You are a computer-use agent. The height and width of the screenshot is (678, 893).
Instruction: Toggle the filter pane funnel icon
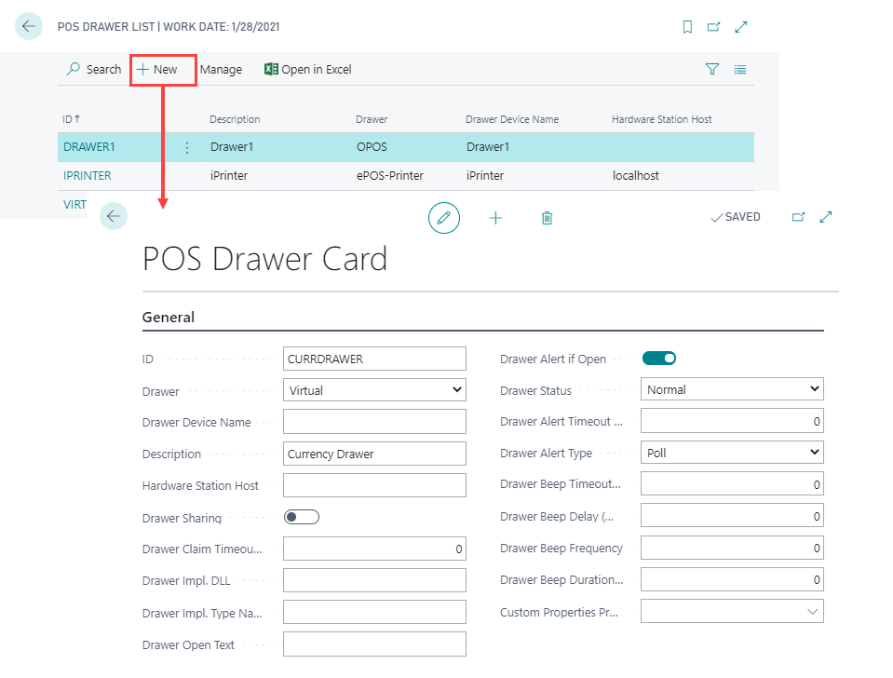712,70
